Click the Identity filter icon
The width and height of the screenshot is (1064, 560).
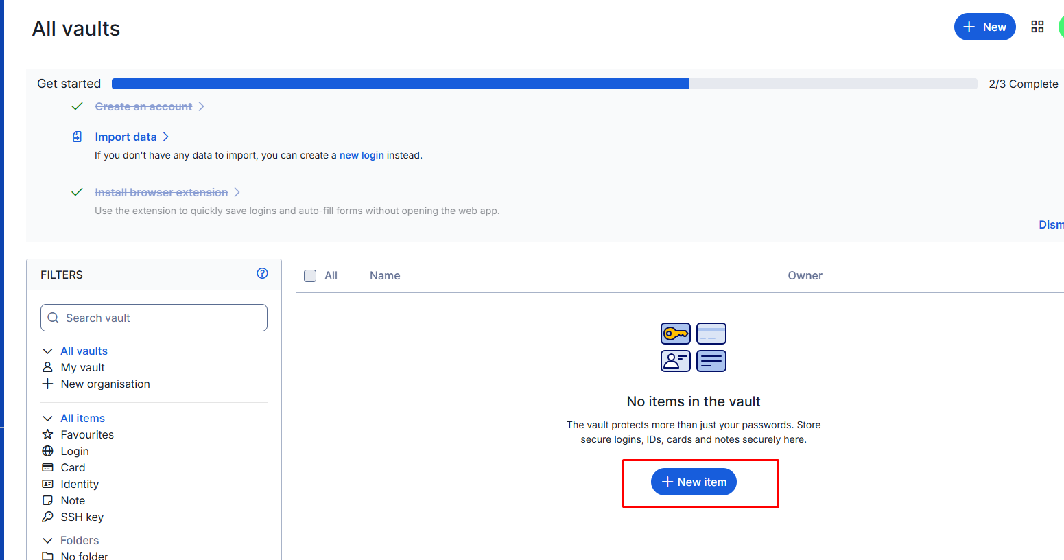[x=47, y=484]
